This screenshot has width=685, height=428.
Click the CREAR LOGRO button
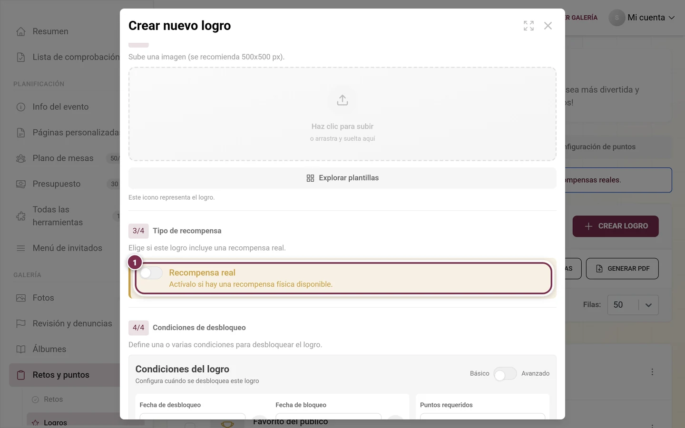(616, 226)
